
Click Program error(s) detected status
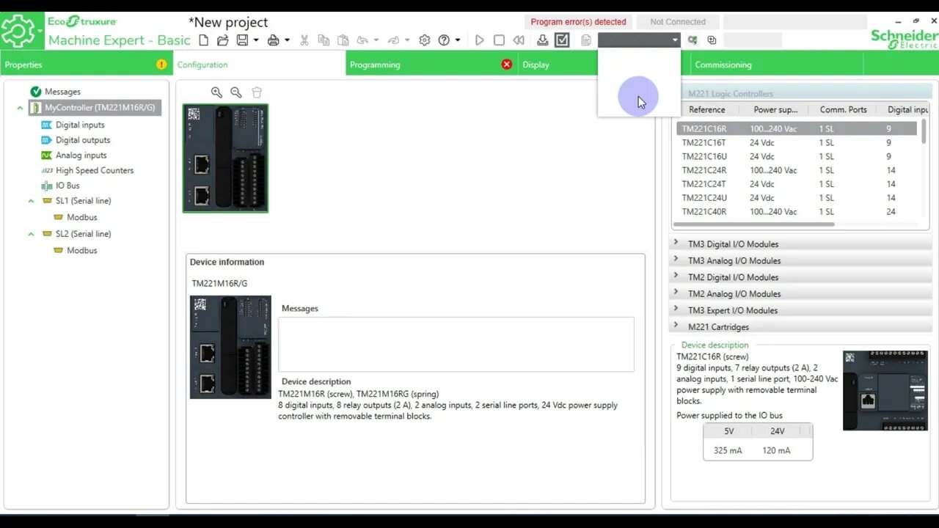click(x=578, y=22)
